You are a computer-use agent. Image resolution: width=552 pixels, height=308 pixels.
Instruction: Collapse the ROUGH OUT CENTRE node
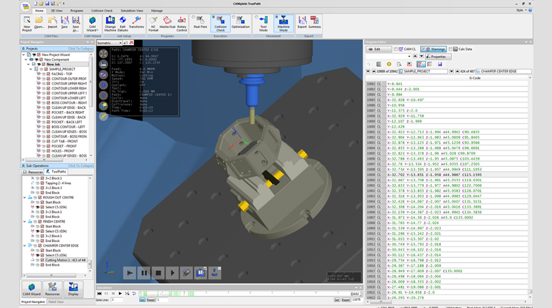click(24, 198)
